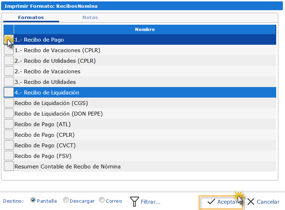Viewport: 285px width, 210px height.
Task: Click the checkmark icon inside Aceptar button
Action: pyautogui.click(x=211, y=201)
